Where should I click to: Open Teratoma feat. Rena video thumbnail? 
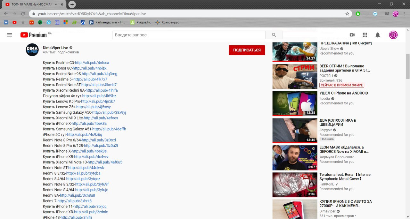click(295, 185)
